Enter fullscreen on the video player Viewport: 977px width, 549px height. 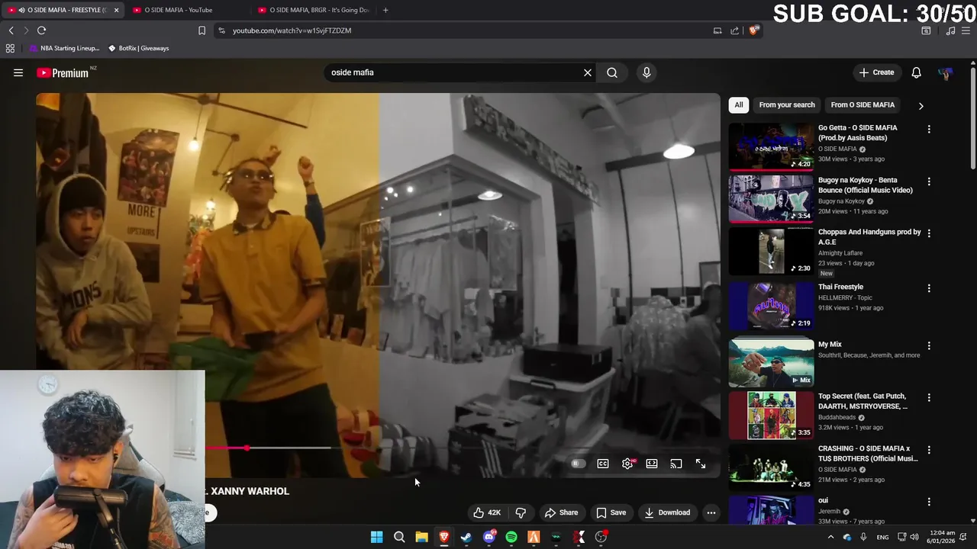[701, 464]
